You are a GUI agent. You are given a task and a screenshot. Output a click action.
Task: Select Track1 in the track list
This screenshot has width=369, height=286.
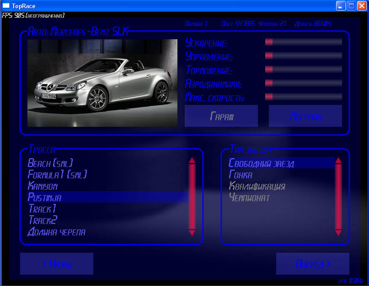(x=108, y=209)
